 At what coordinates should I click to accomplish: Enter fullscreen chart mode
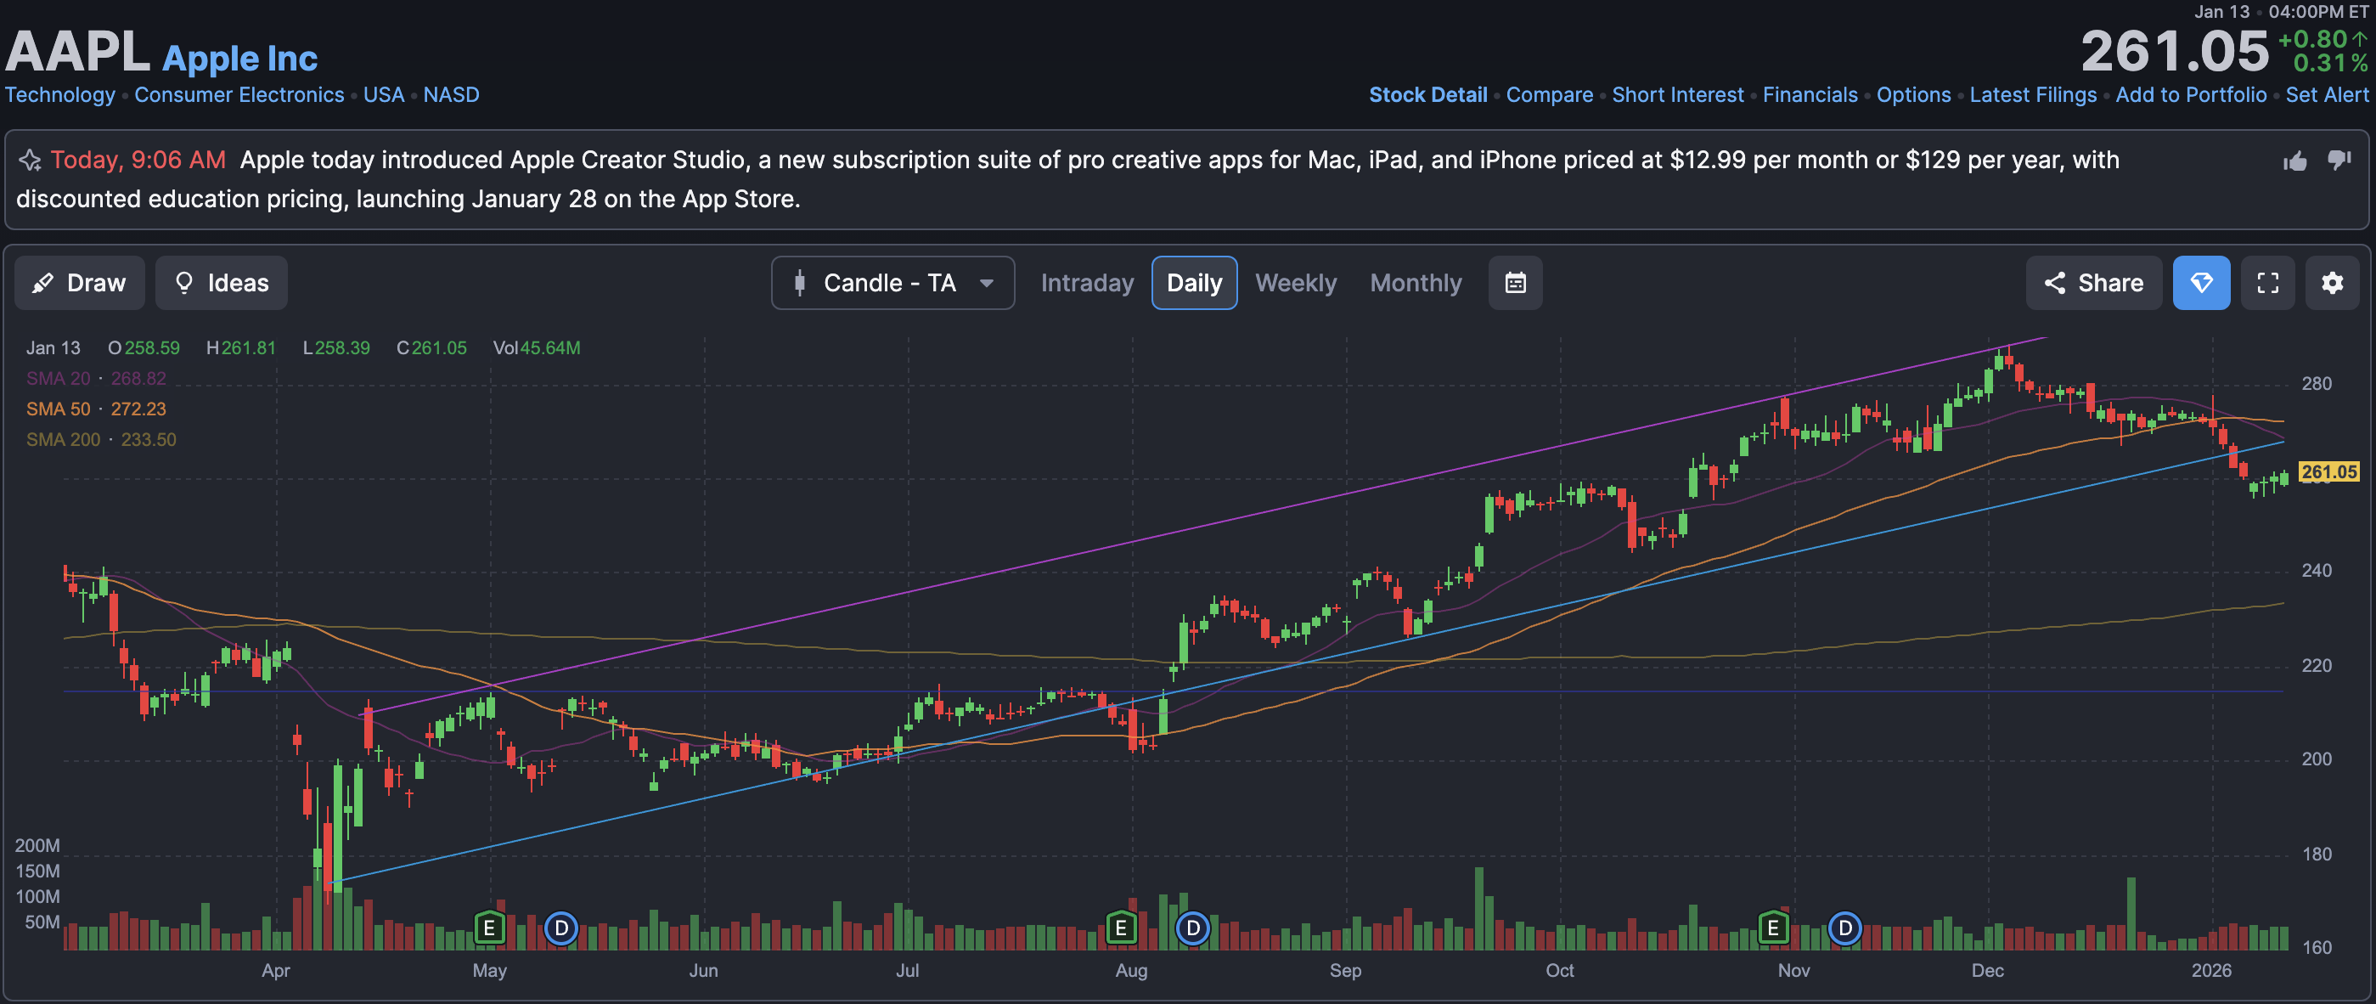tap(2267, 282)
